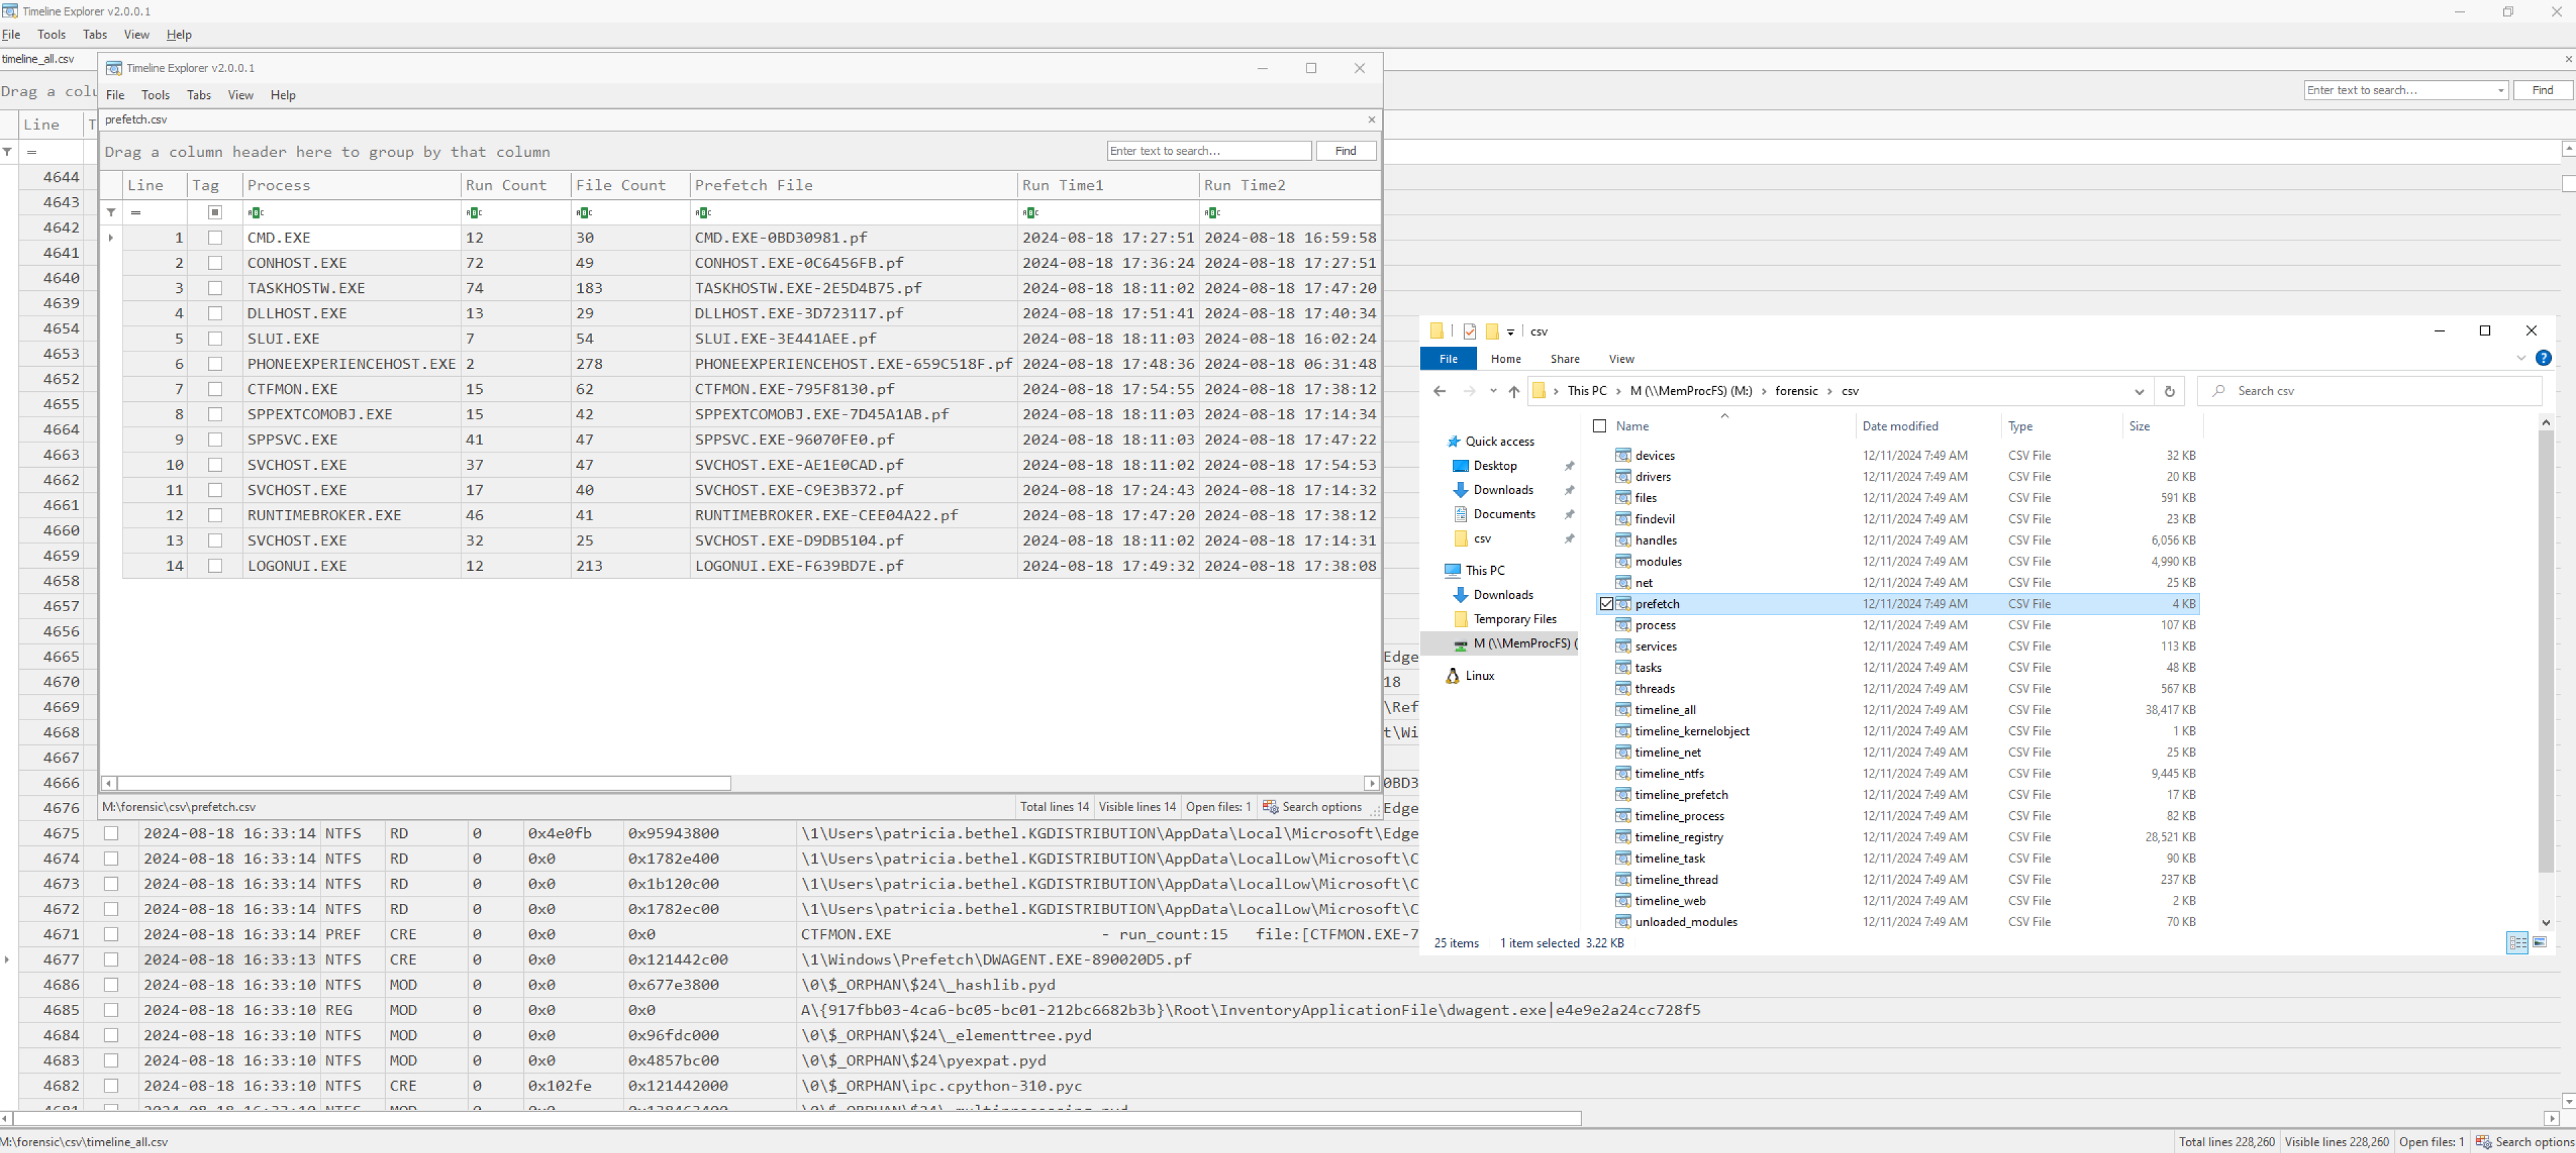Switch to the Share ribbon tab
This screenshot has height=1153, width=2576.
click(1564, 359)
